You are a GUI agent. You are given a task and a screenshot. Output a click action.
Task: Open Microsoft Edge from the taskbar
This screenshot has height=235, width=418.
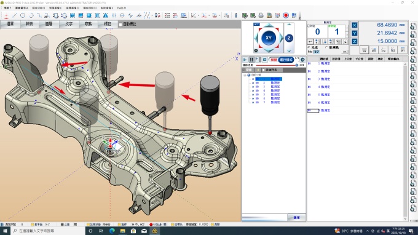(x=112, y=231)
